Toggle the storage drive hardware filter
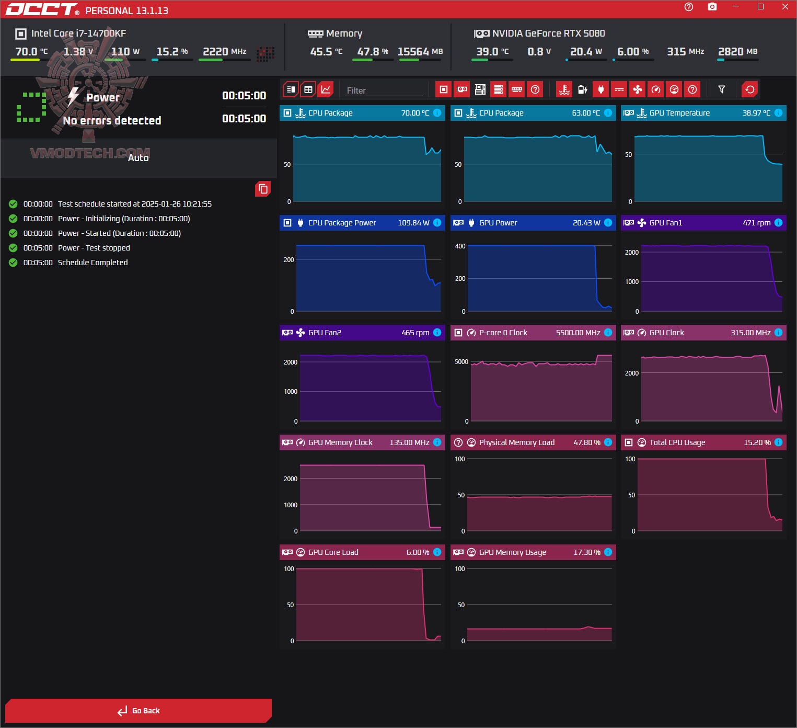Image resolution: width=797 pixels, height=728 pixels. (499, 89)
